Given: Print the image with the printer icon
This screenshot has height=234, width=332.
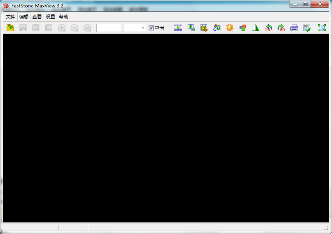Looking at the screenshot, I should coord(294,28).
